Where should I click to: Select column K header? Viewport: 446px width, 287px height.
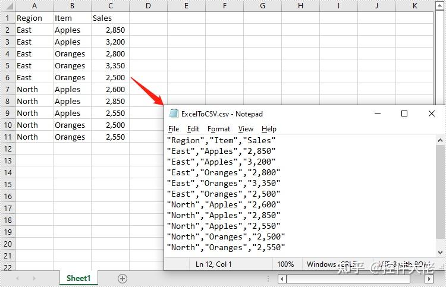coord(414,6)
